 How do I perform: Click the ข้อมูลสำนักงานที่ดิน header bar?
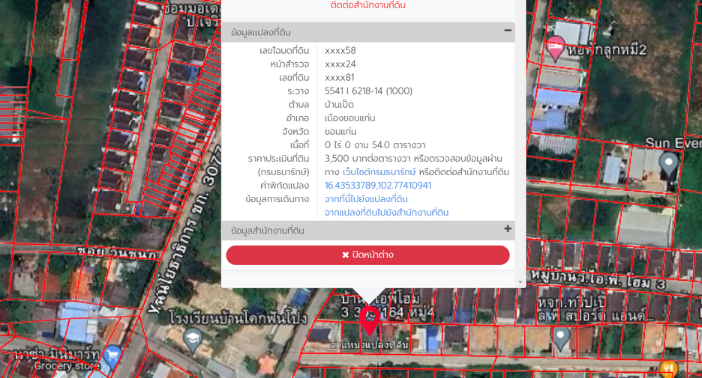click(x=367, y=231)
